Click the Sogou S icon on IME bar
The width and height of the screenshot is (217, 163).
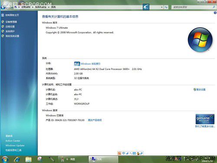click(x=119, y=153)
